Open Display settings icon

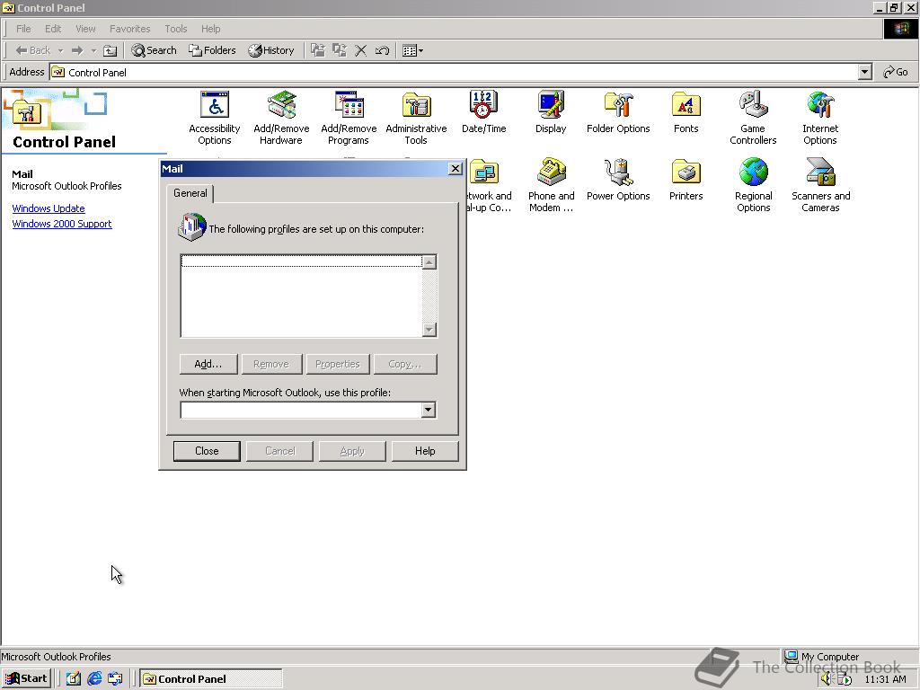coord(551,112)
